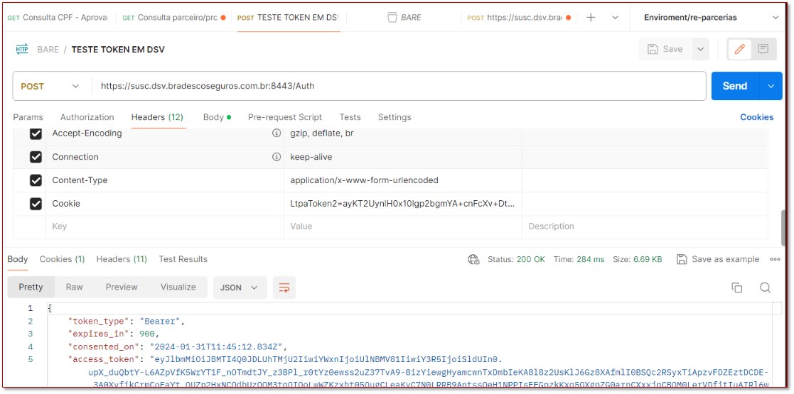Click the request URL input field
The image size is (794, 394).
point(398,86)
